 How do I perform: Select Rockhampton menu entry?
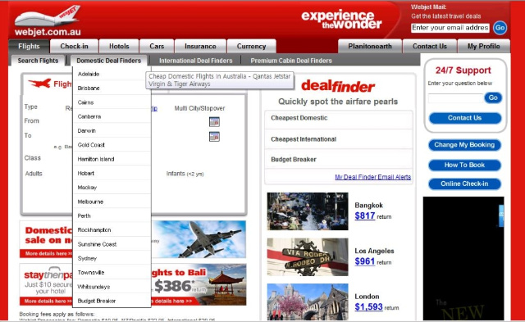[112, 229]
